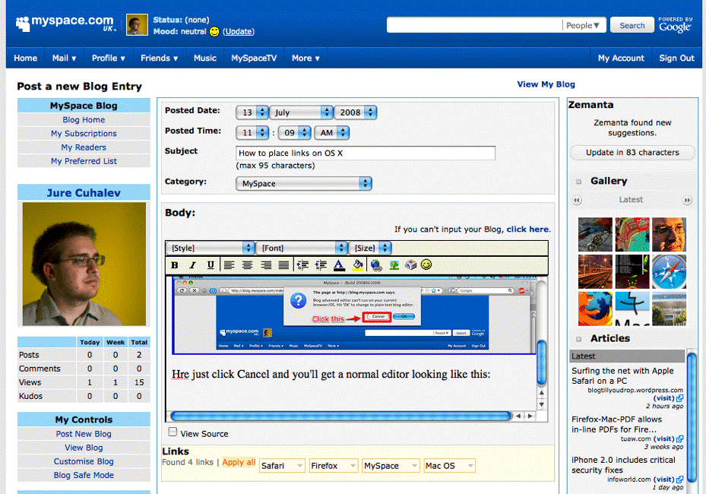The image size is (706, 494).
Task: Justify text in the editor toolbar
Action: coord(283,265)
